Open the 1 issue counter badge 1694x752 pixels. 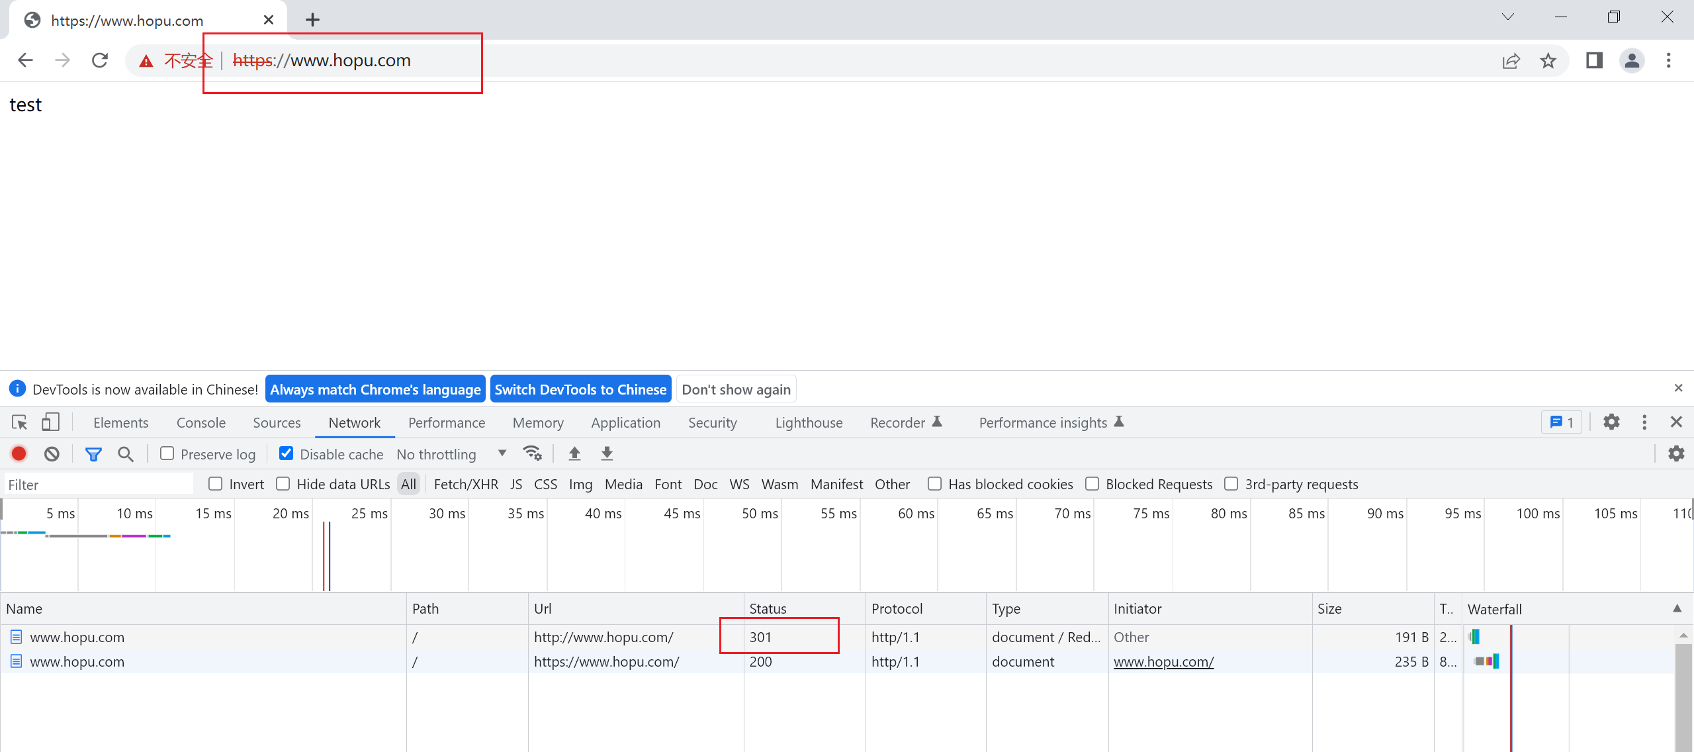(x=1562, y=422)
